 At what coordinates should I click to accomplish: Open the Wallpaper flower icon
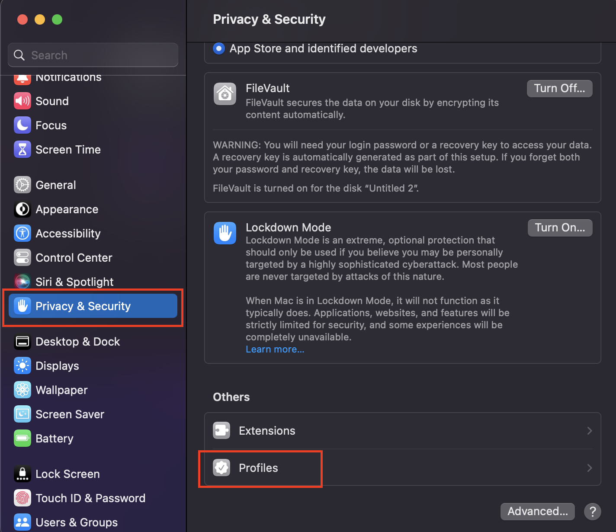(x=22, y=390)
